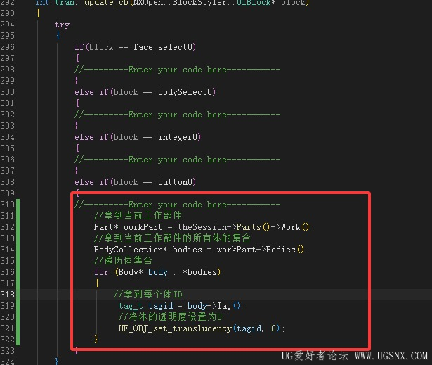Click line number 312 in the gutter

point(8,227)
